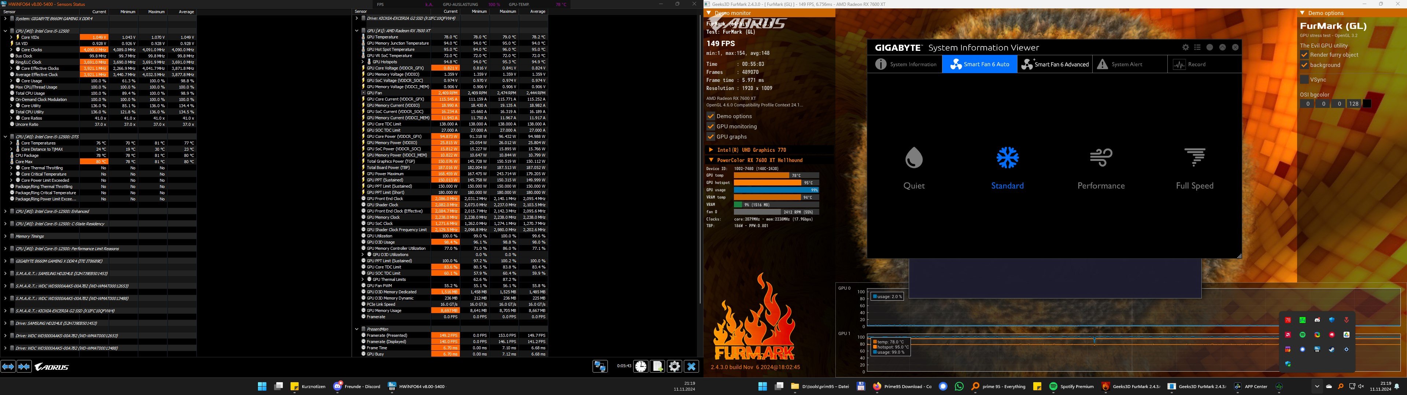Click OSI bgcolor black color swatch
Screen dimensions: 1407x395
click(1367, 104)
